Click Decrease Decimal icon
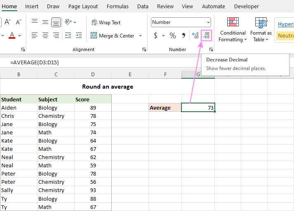This screenshot has width=294, height=211. pos(206,35)
